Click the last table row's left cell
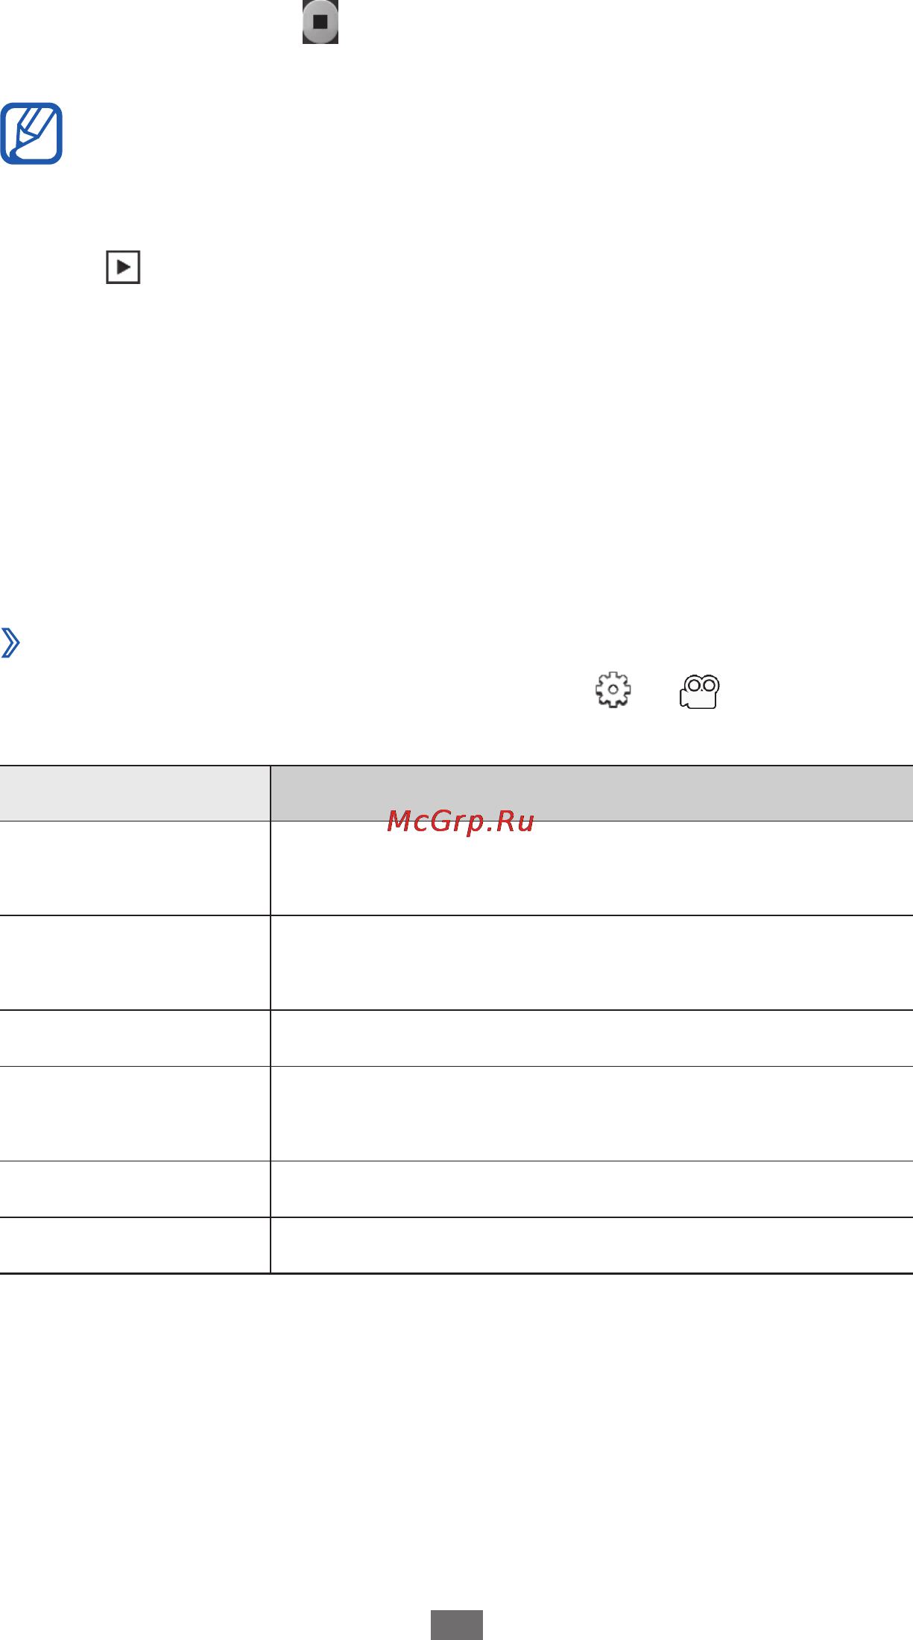Viewport: 913px width, 1640px height. tap(135, 1246)
